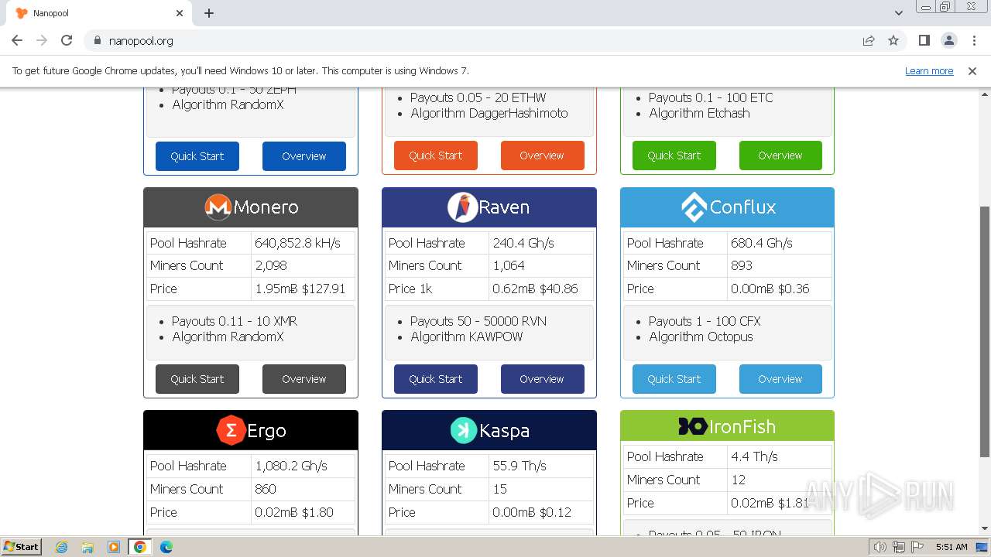Open File Explorer from taskbar
This screenshot has height=557, width=991.
[x=87, y=547]
